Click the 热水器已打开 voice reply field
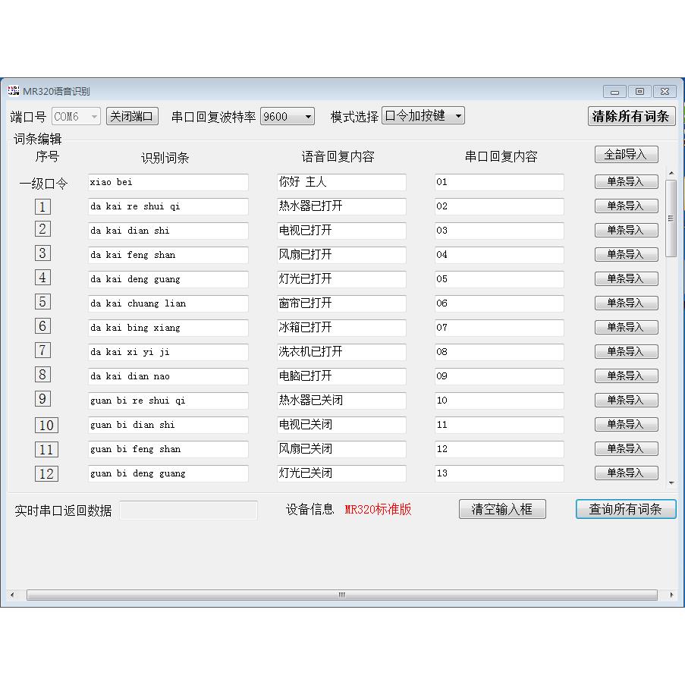The width and height of the screenshot is (685, 685). [x=341, y=206]
